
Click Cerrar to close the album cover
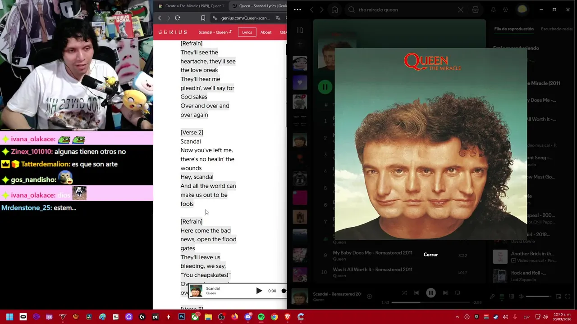430,255
